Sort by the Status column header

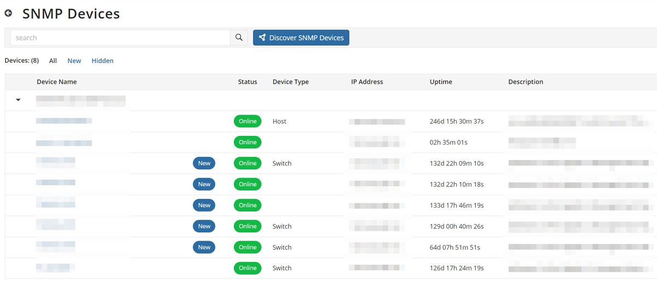[x=247, y=82]
